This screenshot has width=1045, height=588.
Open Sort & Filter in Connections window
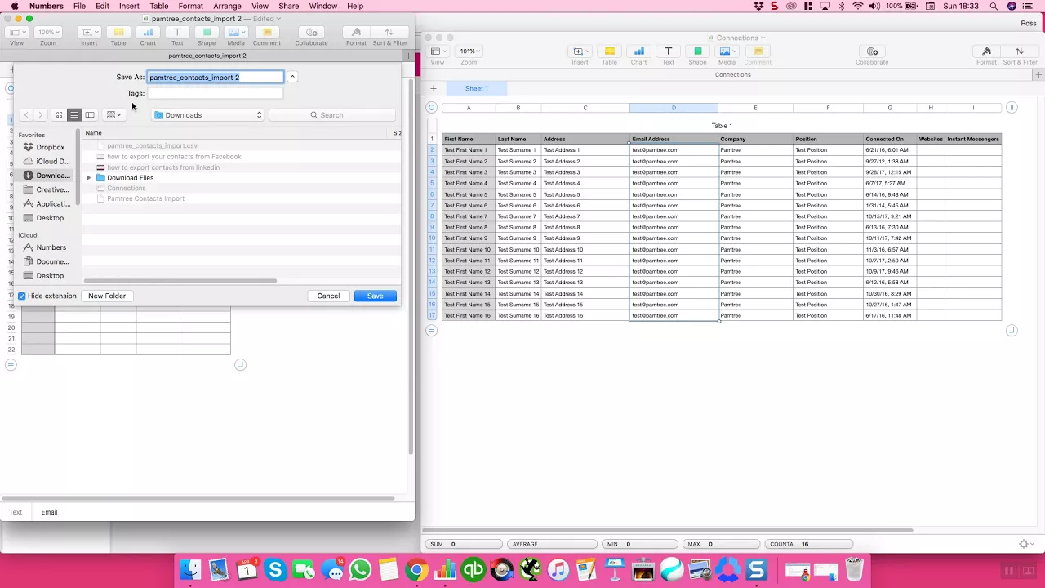click(x=1020, y=51)
